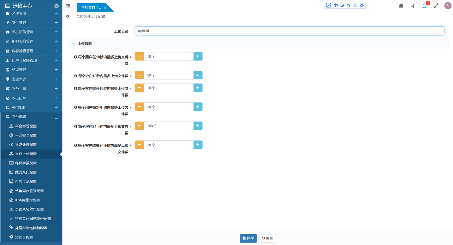This screenshot has width=453, height=245.
Task: Decrease per-IP 24-hour upload limit of 100
Action: (x=139, y=126)
